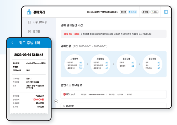The width and height of the screenshot is (177, 125).
Task: Click the 법인카드 보유정보 heading
Action: point(71,85)
